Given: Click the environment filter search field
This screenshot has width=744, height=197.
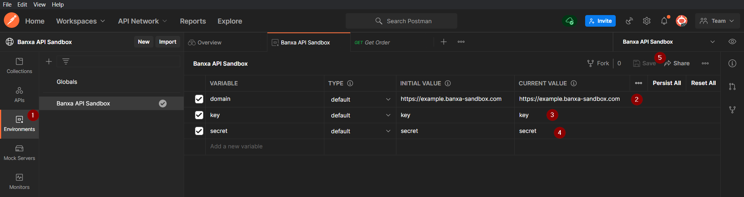Looking at the screenshot, I should [x=118, y=61].
